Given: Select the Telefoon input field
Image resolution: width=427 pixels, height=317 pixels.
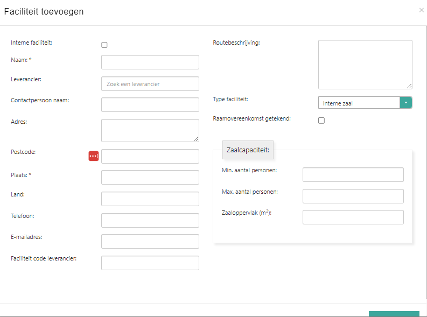Looking at the screenshot, I should pos(150,220).
